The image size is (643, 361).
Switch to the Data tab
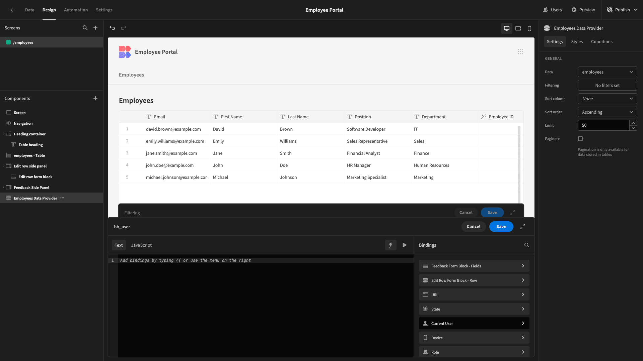pos(29,10)
